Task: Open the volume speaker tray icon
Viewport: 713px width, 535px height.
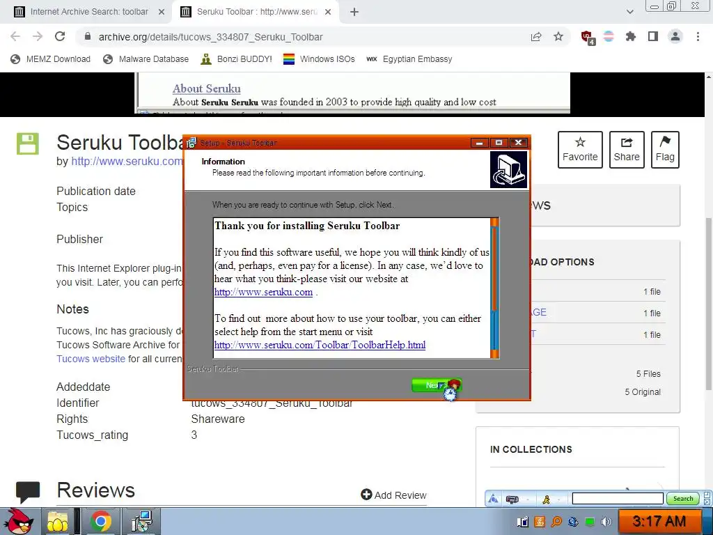Action: pos(606,522)
